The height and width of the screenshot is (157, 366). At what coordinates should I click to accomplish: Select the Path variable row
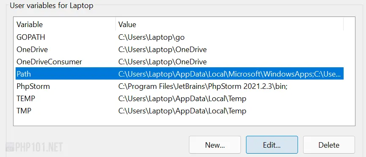pos(180,74)
